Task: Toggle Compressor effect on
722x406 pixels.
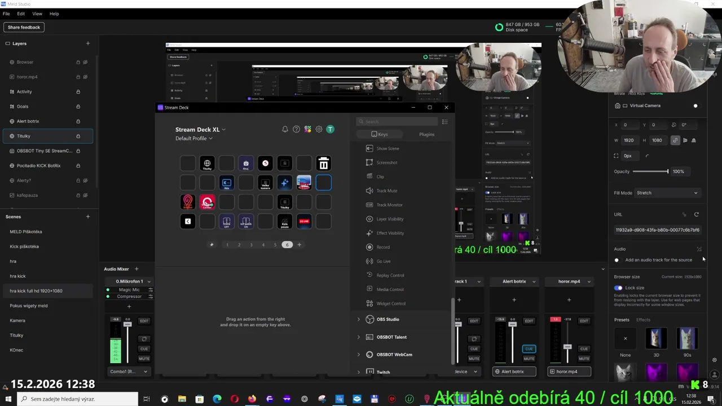Action: pos(108,297)
